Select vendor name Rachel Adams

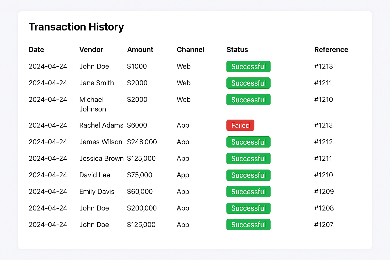tap(101, 125)
